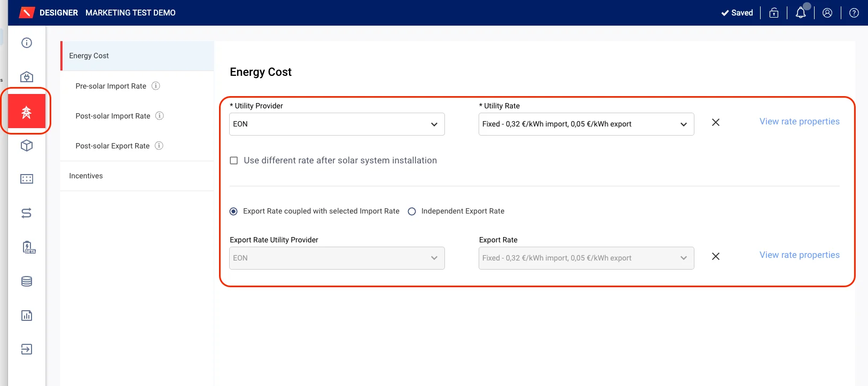Image resolution: width=868 pixels, height=386 pixels.
Task: Clear the selected Utility Rate
Action: pyautogui.click(x=716, y=122)
